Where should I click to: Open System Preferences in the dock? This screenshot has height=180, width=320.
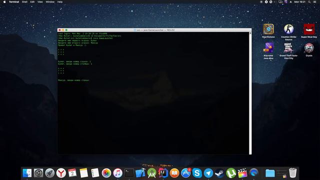[38, 173]
